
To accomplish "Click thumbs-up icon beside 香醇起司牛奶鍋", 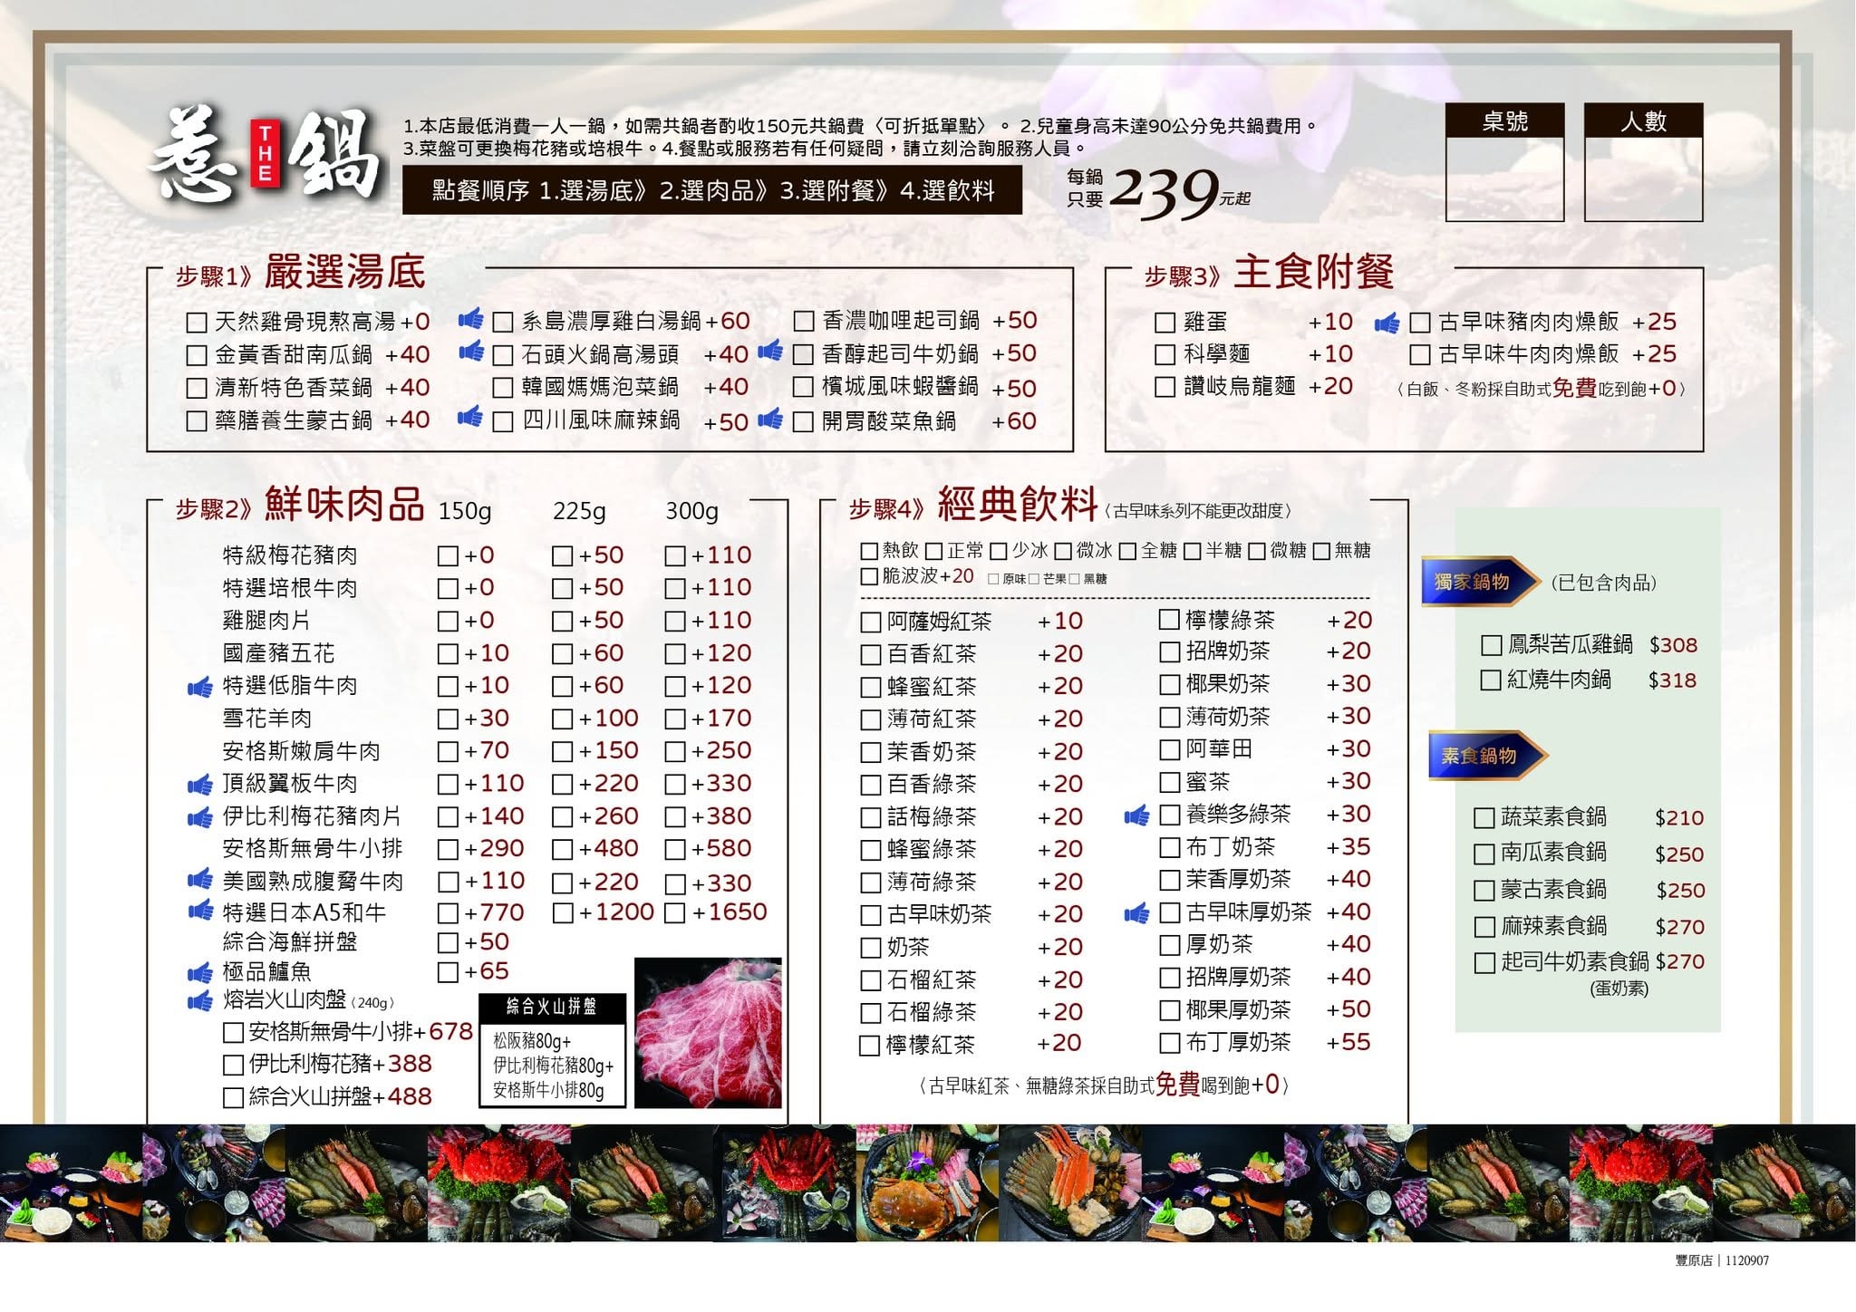I will 770,350.
